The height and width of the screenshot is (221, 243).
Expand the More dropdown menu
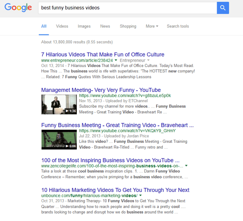pyautogui.click(x=152, y=26)
